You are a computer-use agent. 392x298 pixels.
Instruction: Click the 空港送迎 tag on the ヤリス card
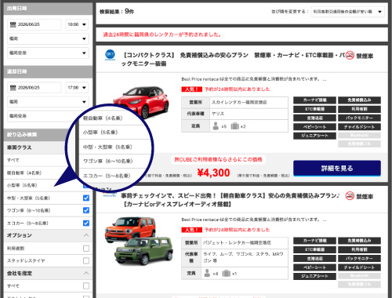pyautogui.click(x=314, y=118)
